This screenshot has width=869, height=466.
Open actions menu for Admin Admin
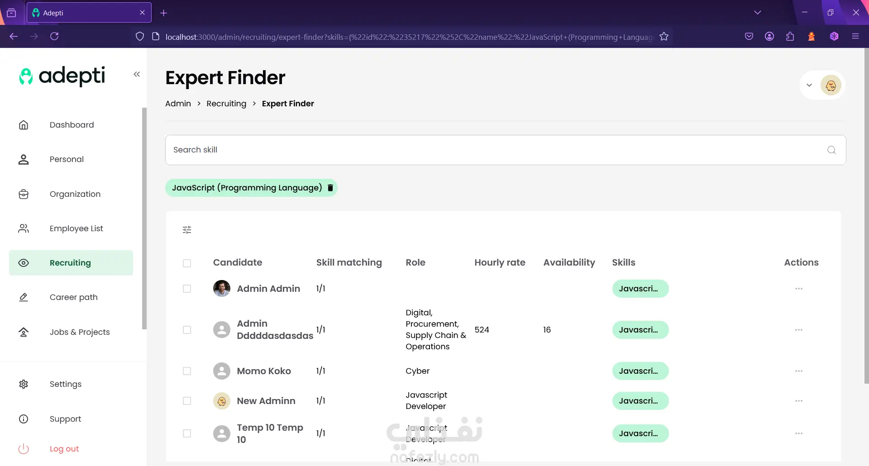pos(799,289)
